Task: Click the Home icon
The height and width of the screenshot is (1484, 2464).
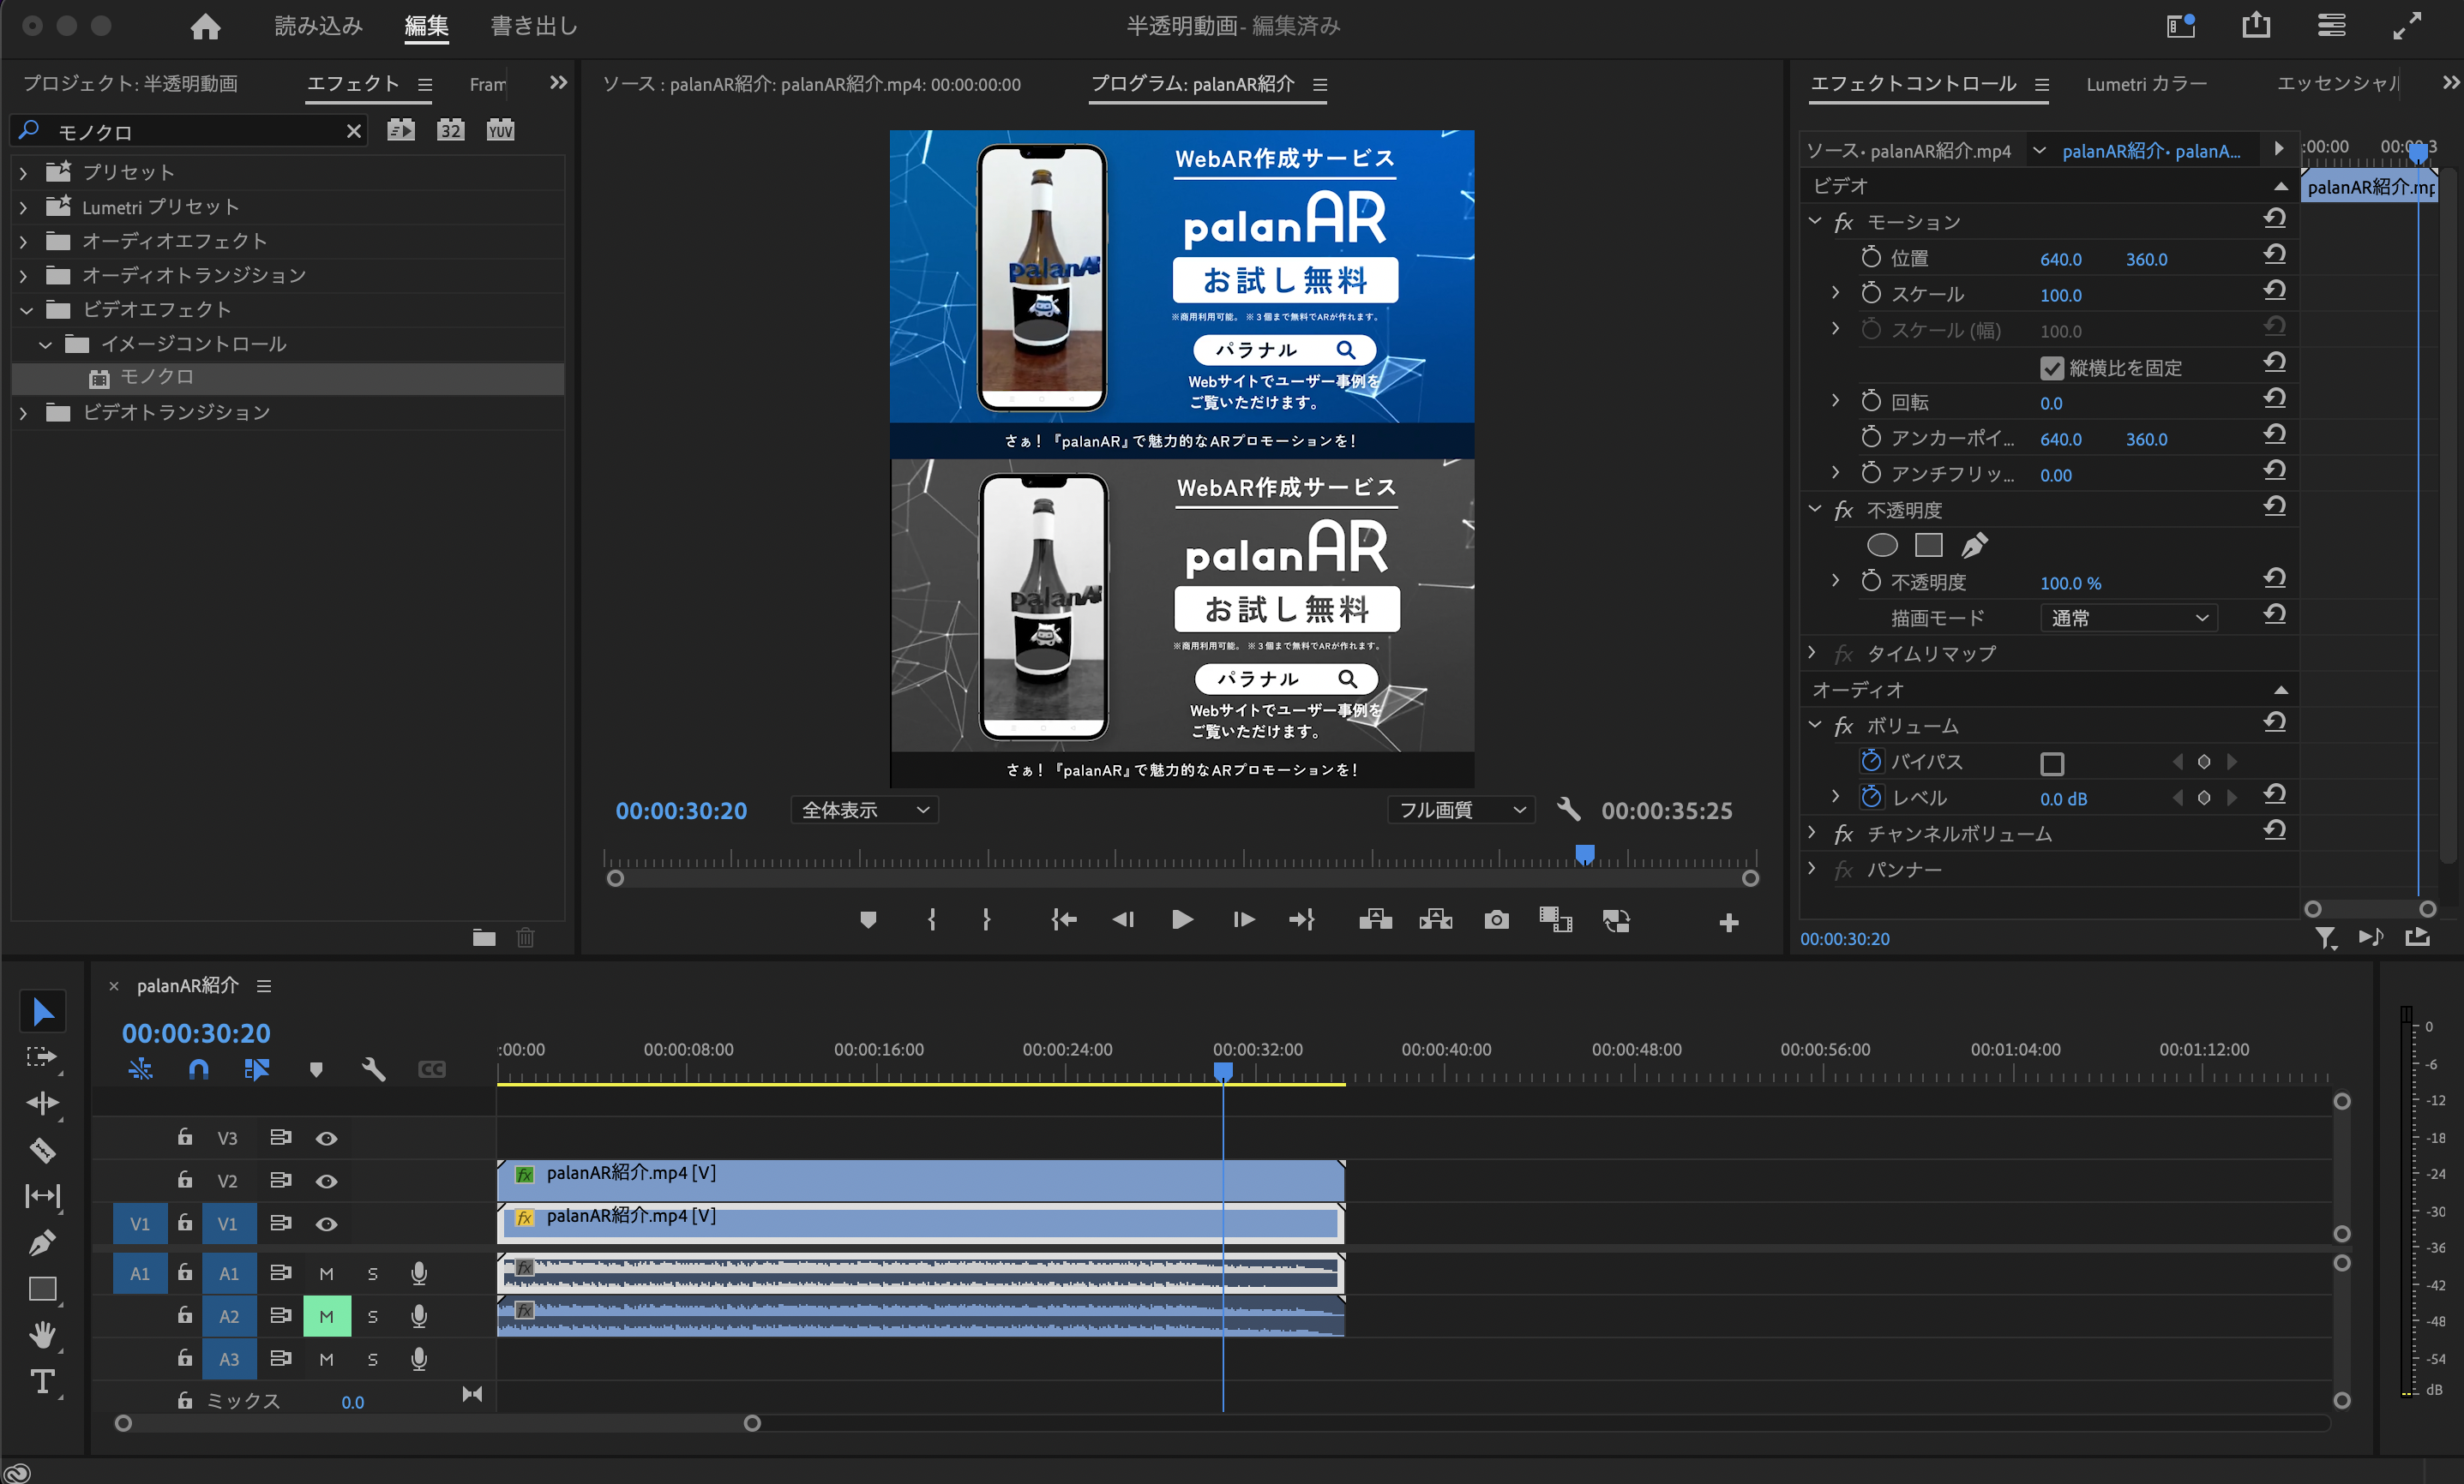Action: coord(205,26)
